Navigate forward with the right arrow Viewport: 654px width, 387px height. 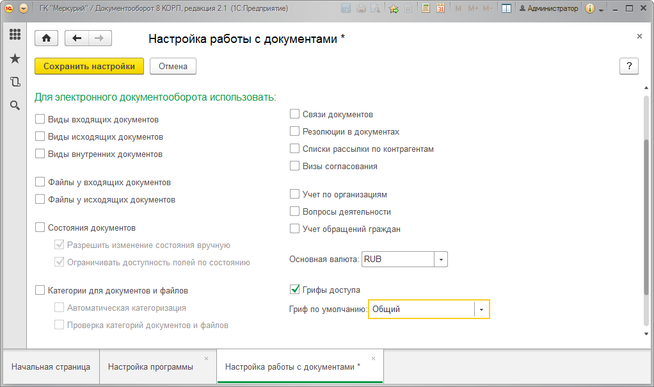99,38
